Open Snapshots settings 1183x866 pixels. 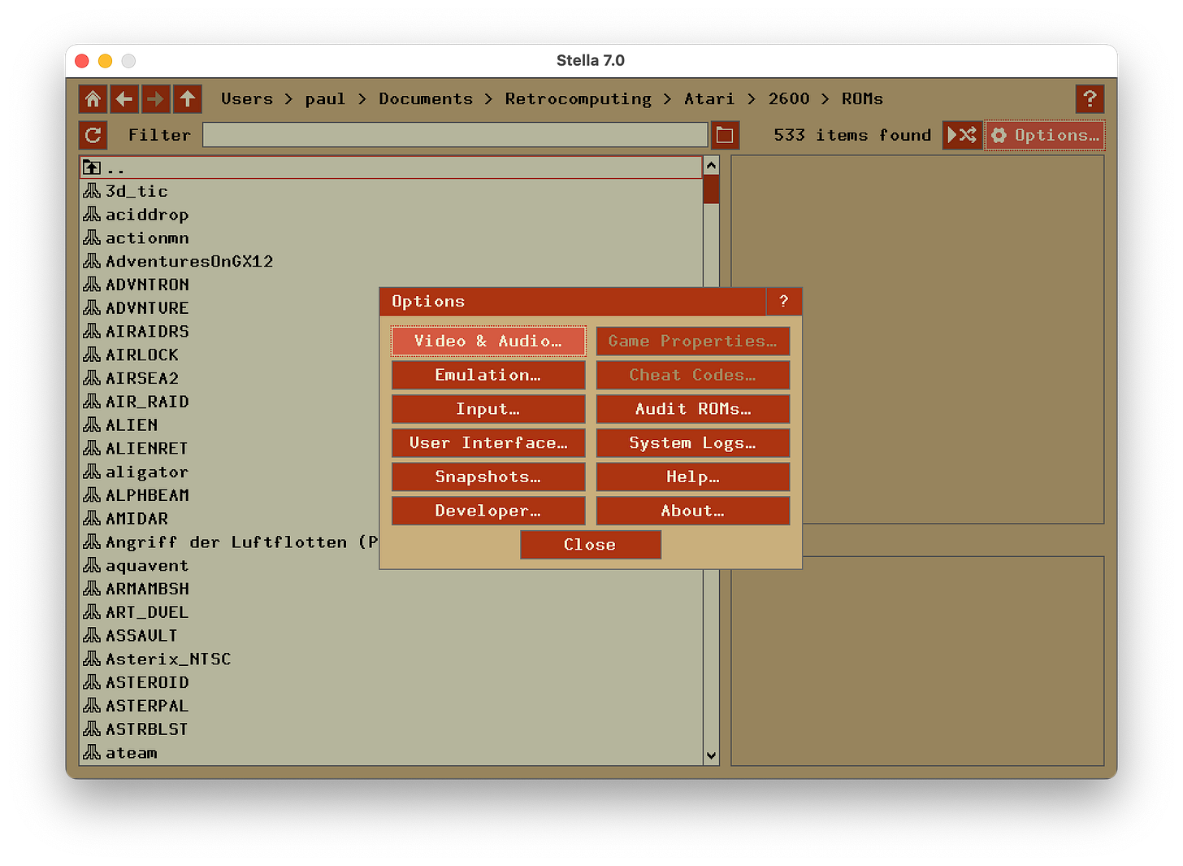pos(488,477)
